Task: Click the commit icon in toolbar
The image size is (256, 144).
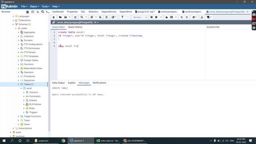Action: coord(182,17)
